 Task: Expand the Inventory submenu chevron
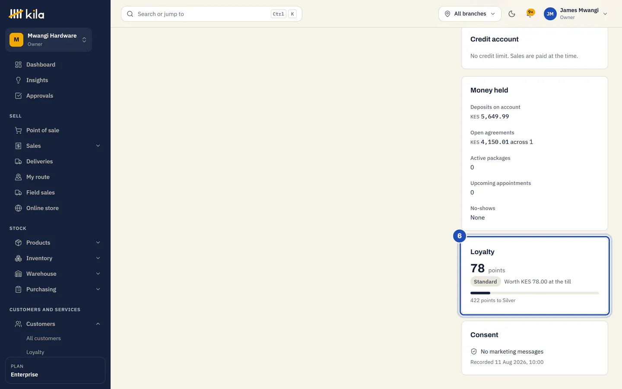98,258
